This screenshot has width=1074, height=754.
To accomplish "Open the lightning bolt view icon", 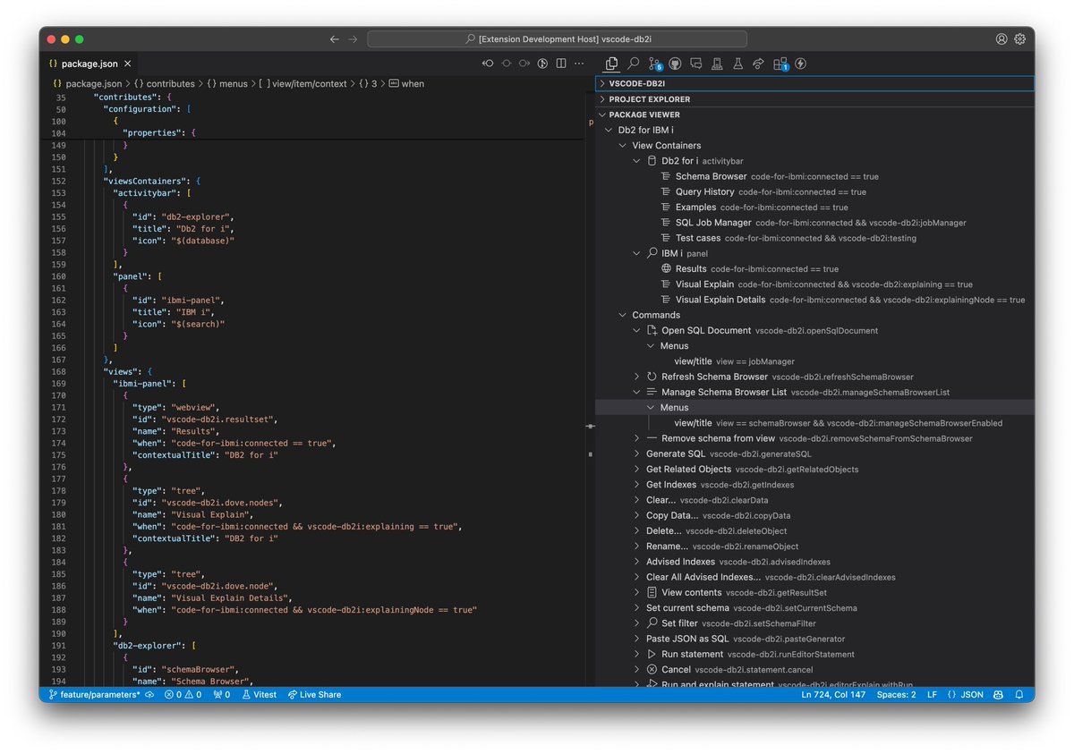I will 801,64.
